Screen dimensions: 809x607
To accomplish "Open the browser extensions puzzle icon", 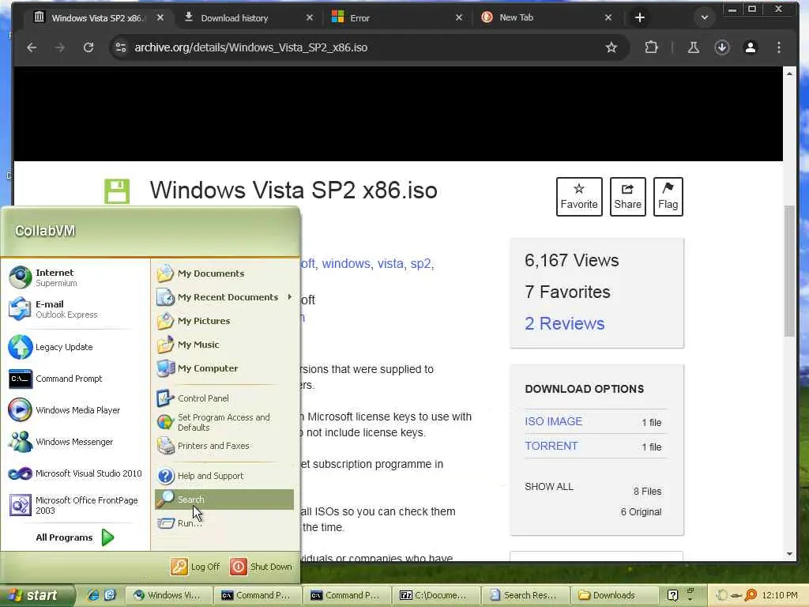I will [651, 47].
